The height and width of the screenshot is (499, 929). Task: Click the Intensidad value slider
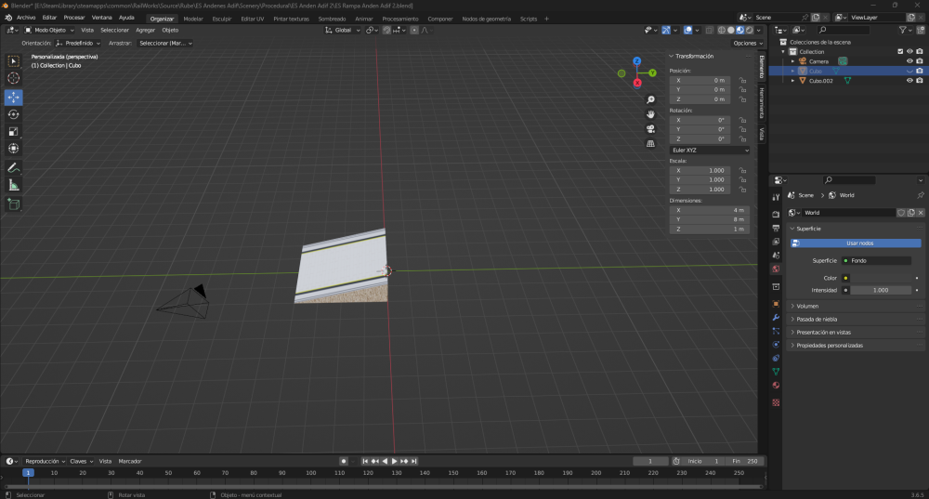tap(880, 290)
